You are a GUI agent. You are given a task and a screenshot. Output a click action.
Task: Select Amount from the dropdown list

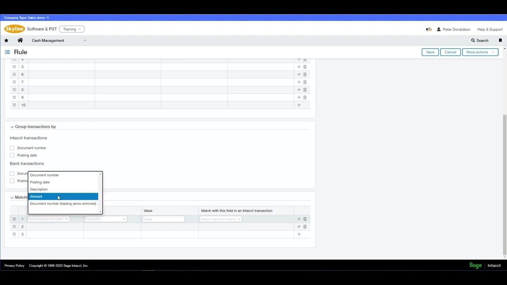(x=63, y=197)
